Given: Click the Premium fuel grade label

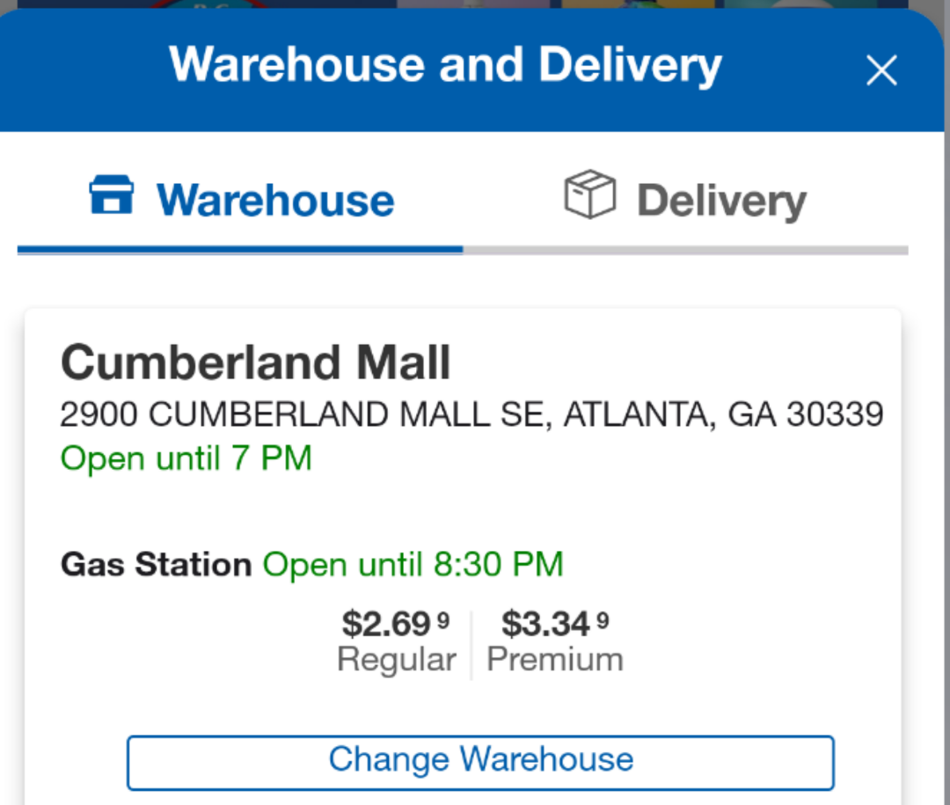Looking at the screenshot, I should coord(555,659).
